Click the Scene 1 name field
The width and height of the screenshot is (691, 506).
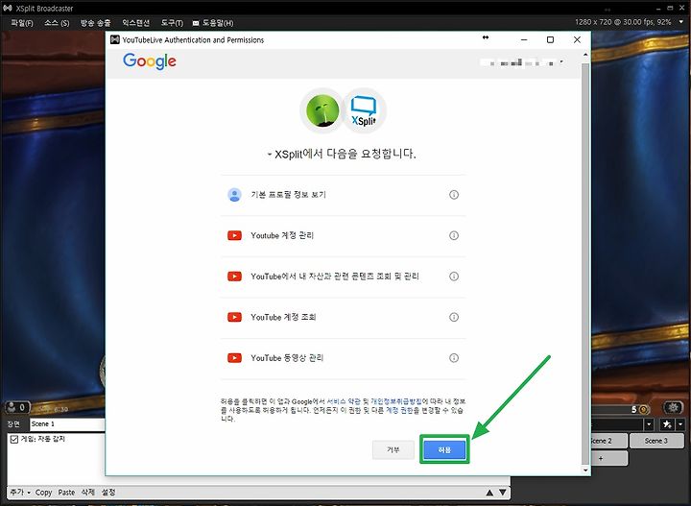pyautogui.click(x=67, y=424)
